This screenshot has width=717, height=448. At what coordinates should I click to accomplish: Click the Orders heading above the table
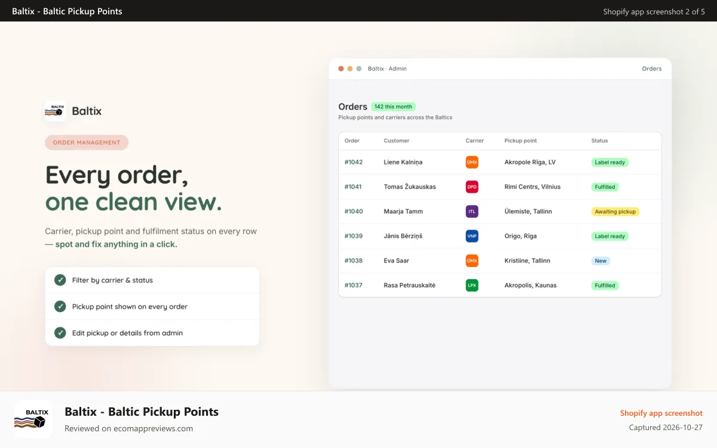pos(353,107)
